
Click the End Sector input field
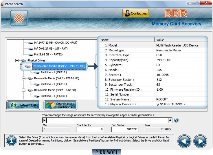pos(125,129)
